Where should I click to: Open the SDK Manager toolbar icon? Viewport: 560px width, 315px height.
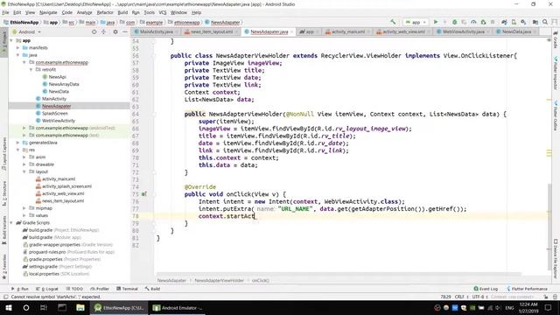point(523,22)
